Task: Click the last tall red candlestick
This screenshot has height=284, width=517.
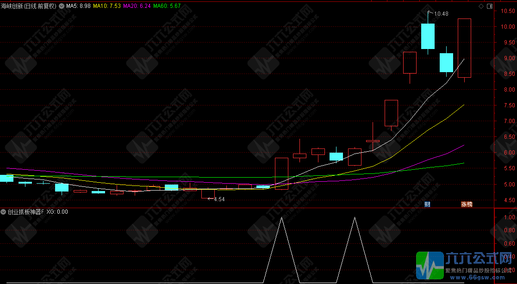Action: click(464, 48)
